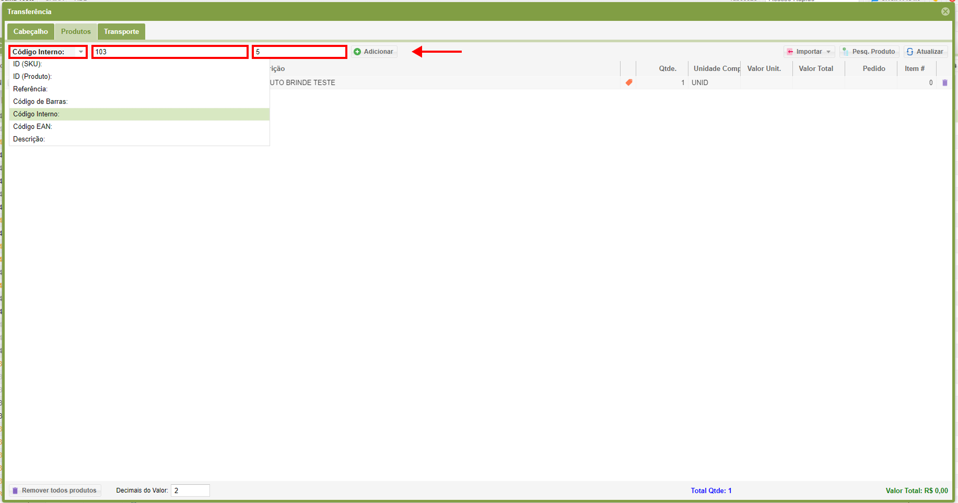
Task: Choose Código de Barras option
Action: tap(40, 102)
